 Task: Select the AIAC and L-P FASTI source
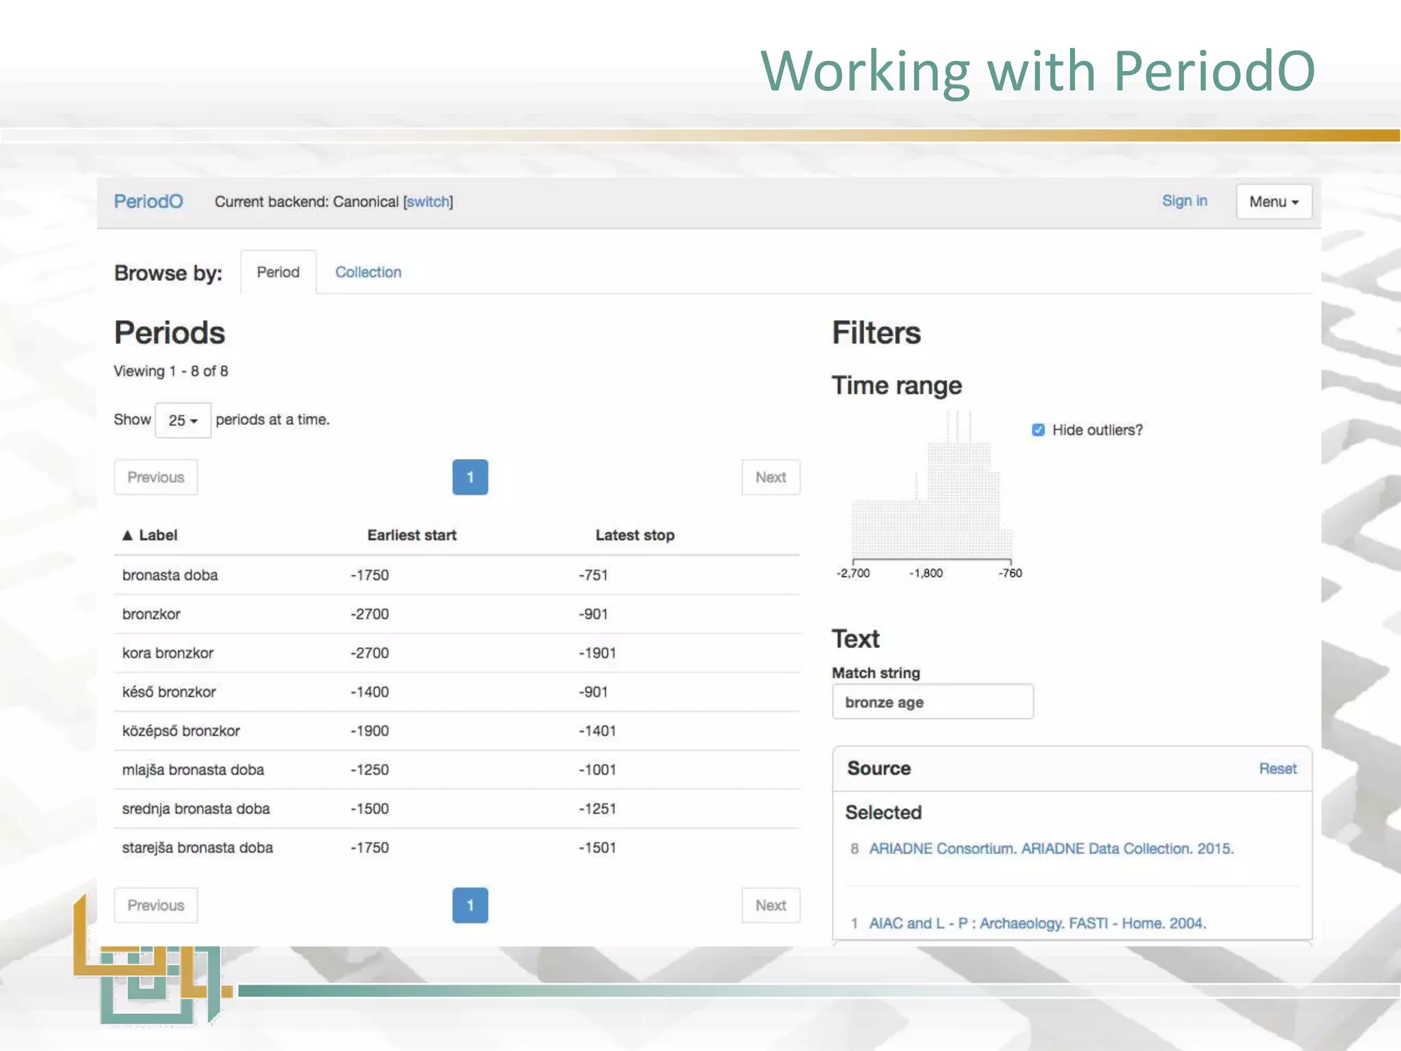pyautogui.click(x=1037, y=923)
